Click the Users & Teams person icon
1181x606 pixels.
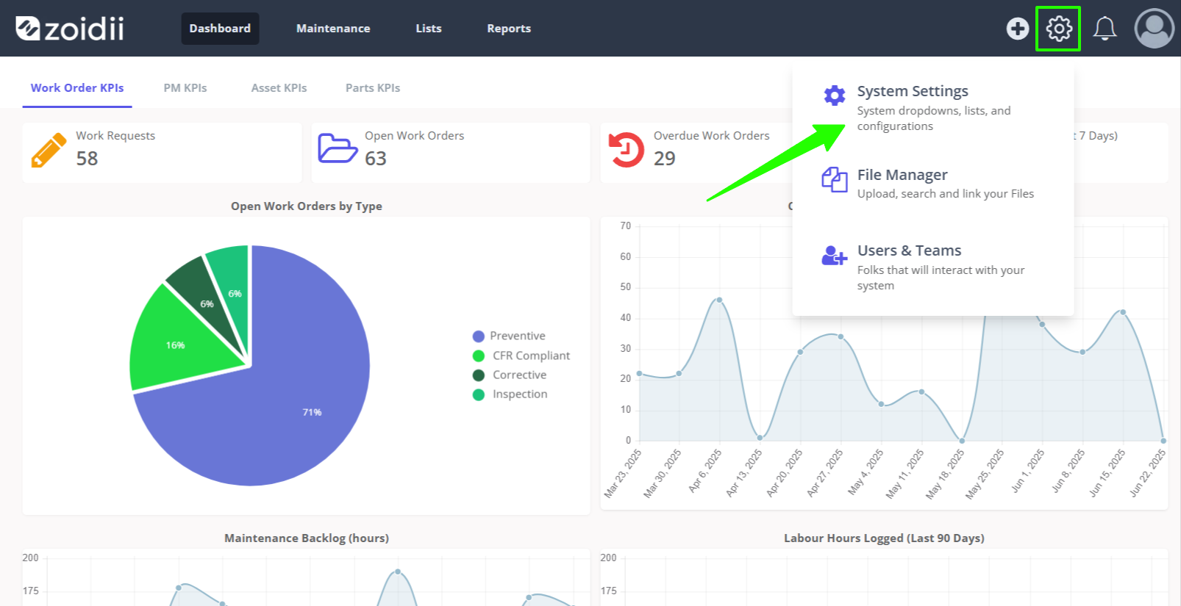click(835, 256)
